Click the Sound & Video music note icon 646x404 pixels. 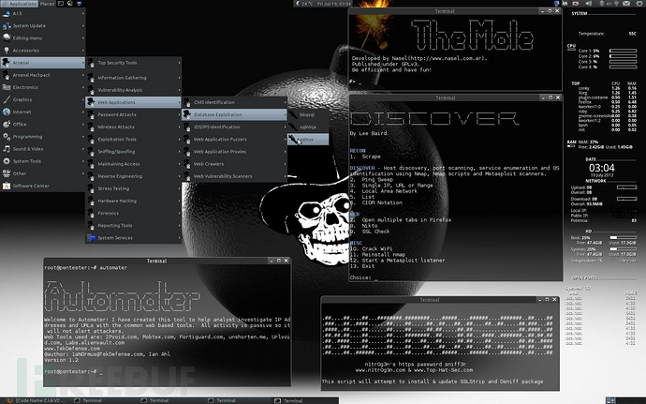7,149
